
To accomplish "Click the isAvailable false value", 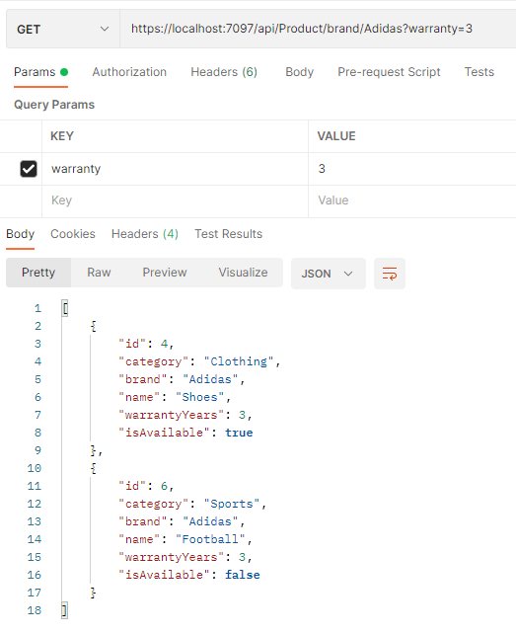I will point(243,575).
